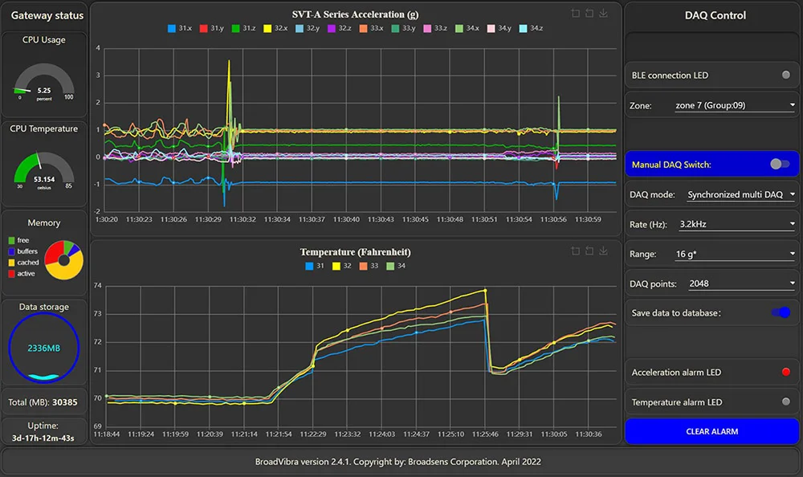Download the Acceleration chart data
The width and height of the screenshot is (803, 477).
[603, 13]
